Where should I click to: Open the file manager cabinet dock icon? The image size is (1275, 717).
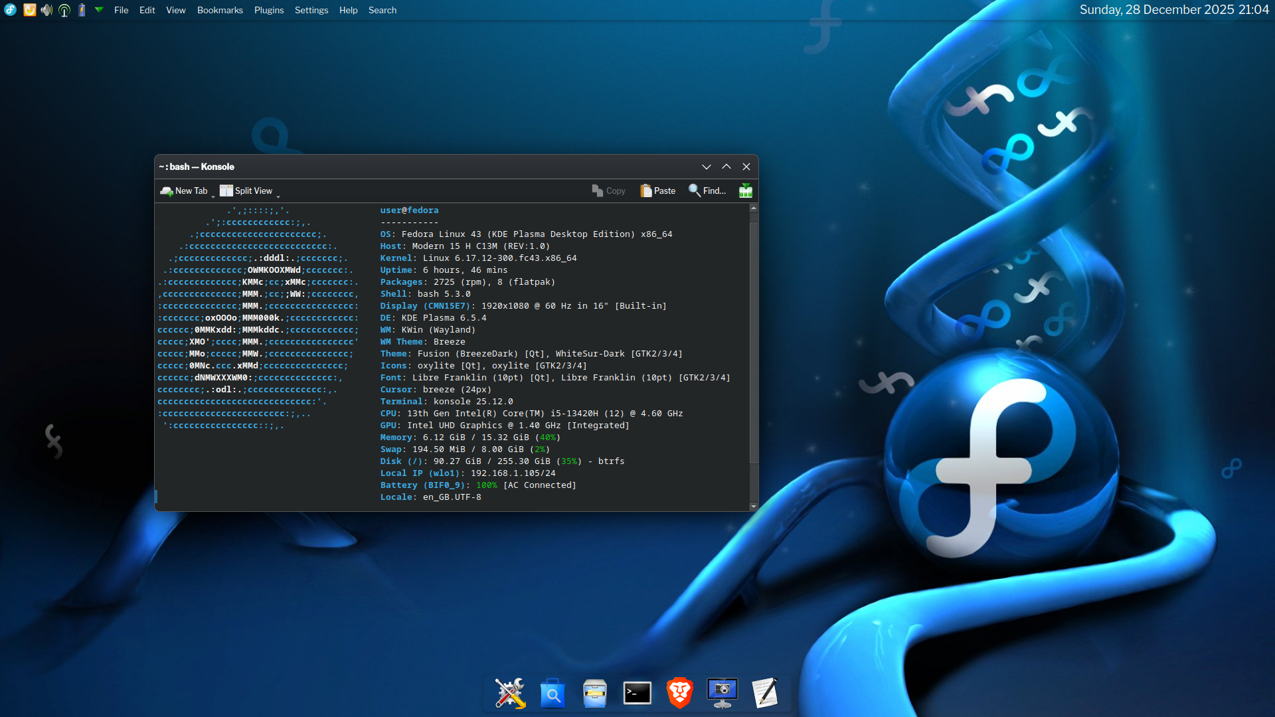595,693
